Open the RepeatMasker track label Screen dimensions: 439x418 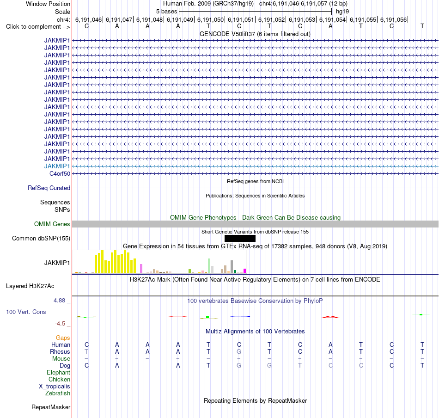coord(51,407)
